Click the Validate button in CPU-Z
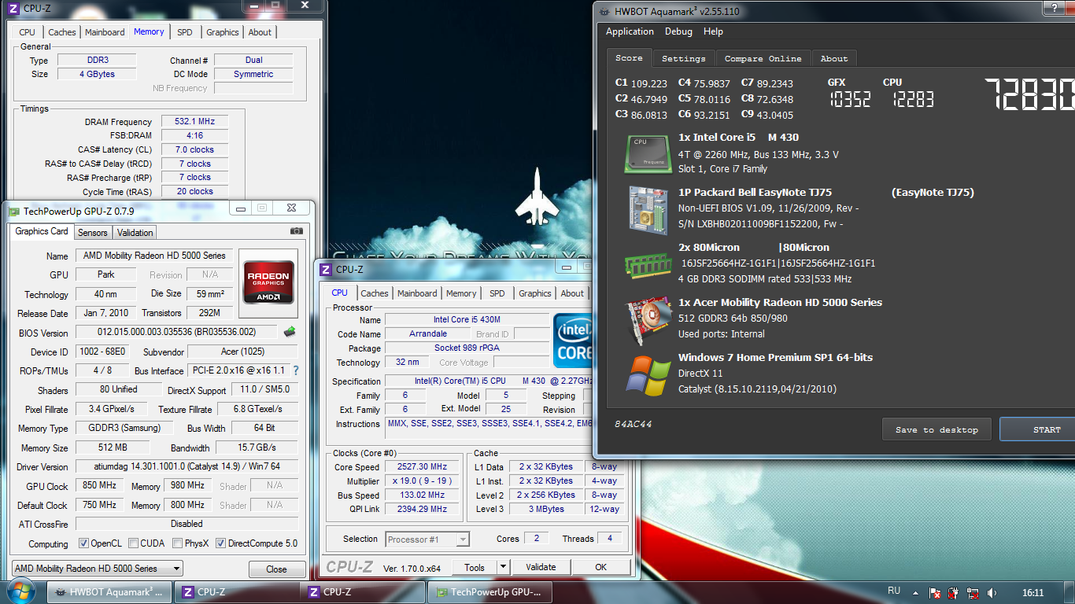Viewport: 1075px width, 604px height. coord(541,567)
